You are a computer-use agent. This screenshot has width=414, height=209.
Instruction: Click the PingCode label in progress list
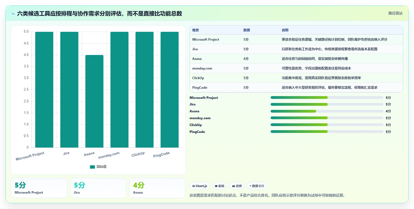197,132
